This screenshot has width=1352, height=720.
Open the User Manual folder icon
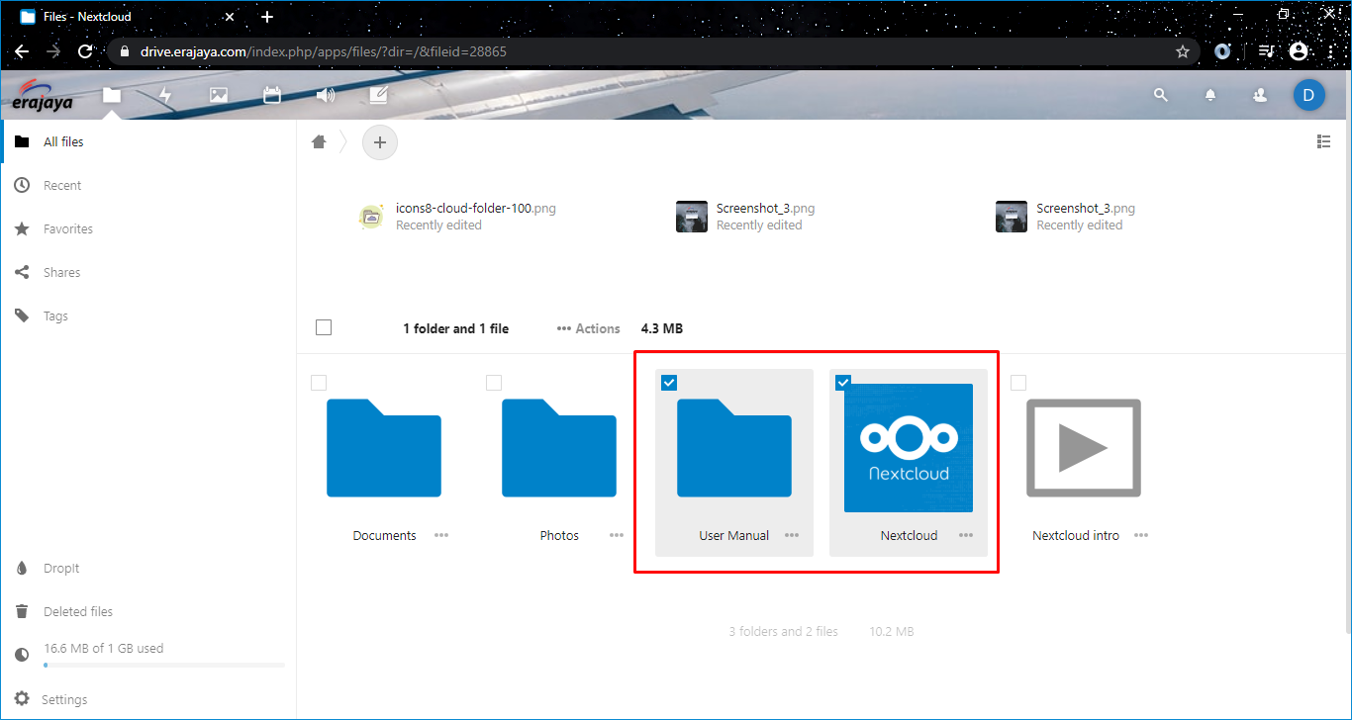point(734,448)
